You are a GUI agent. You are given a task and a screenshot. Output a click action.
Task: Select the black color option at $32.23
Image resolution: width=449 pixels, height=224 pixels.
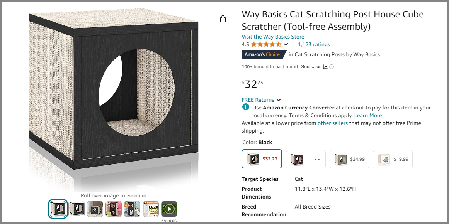click(x=262, y=159)
